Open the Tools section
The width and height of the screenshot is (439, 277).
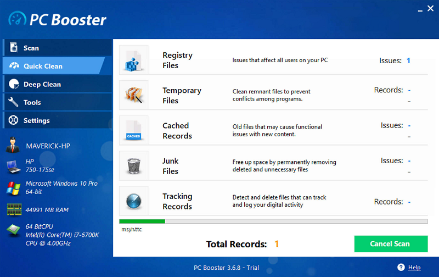[58, 102]
